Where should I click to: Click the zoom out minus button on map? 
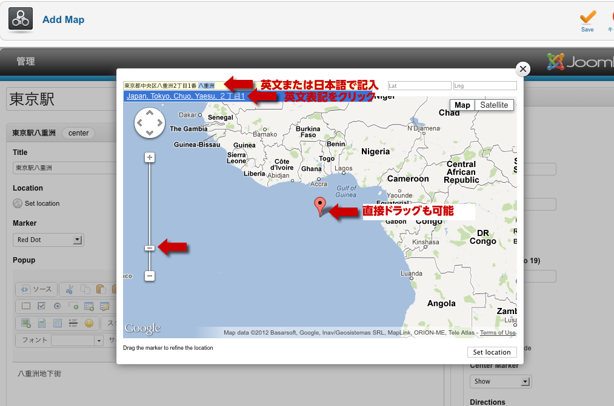coord(150,276)
